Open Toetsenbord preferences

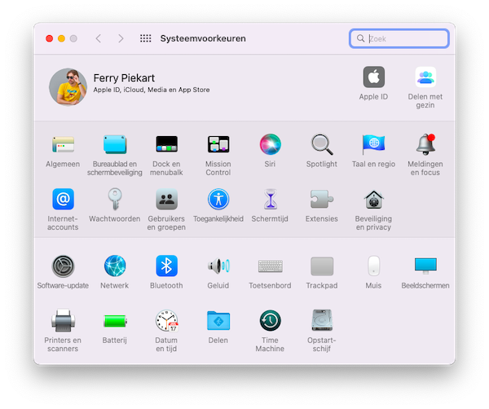pyautogui.click(x=270, y=266)
